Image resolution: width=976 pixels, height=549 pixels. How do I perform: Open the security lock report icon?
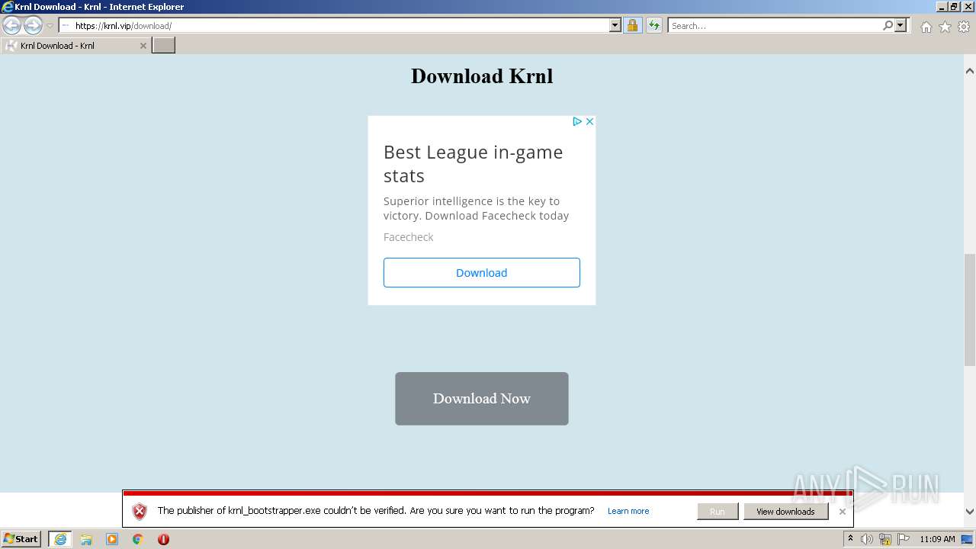632,25
